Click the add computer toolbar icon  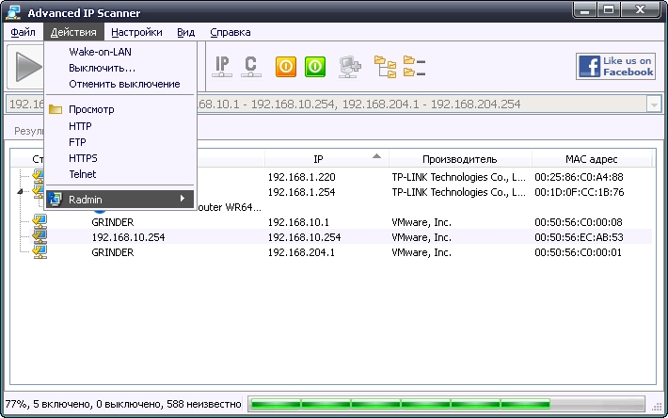pyautogui.click(x=350, y=67)
